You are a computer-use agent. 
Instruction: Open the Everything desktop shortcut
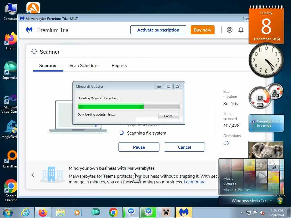tap(11, 159)
